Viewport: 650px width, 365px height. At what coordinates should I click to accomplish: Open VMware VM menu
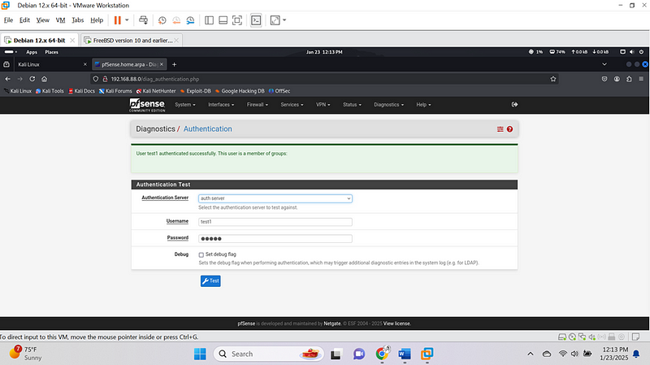point(60,20)
